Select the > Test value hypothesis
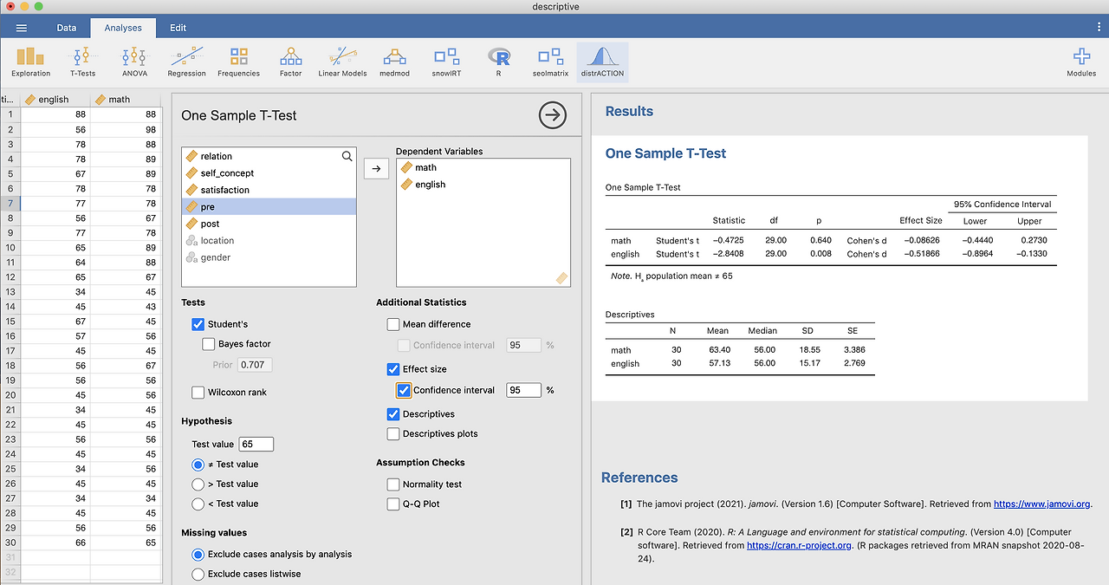The height and width of the screenshot is (585, 1109). pos(198,484)
